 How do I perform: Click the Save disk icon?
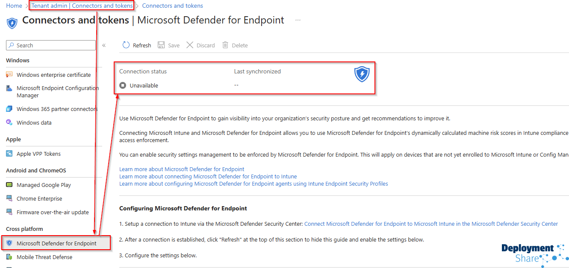(161, 45)
